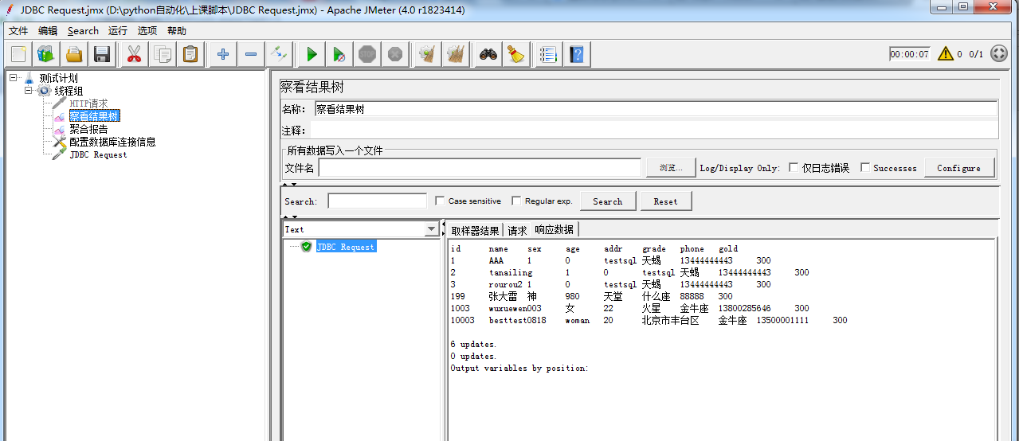The height and width of the screenshot is (441, 1019).
Task: Click the Clear All double broom icon
Action: tap(456, 54)
